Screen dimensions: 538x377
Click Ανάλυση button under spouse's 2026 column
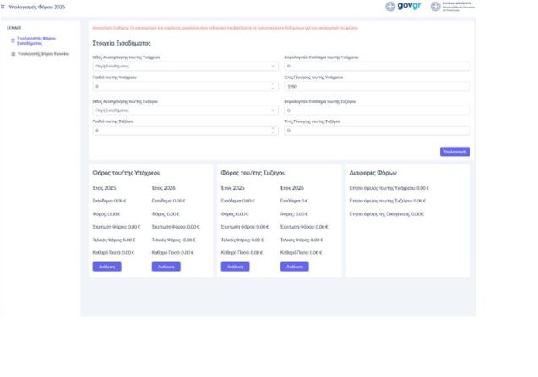click(x=294, y=267)
